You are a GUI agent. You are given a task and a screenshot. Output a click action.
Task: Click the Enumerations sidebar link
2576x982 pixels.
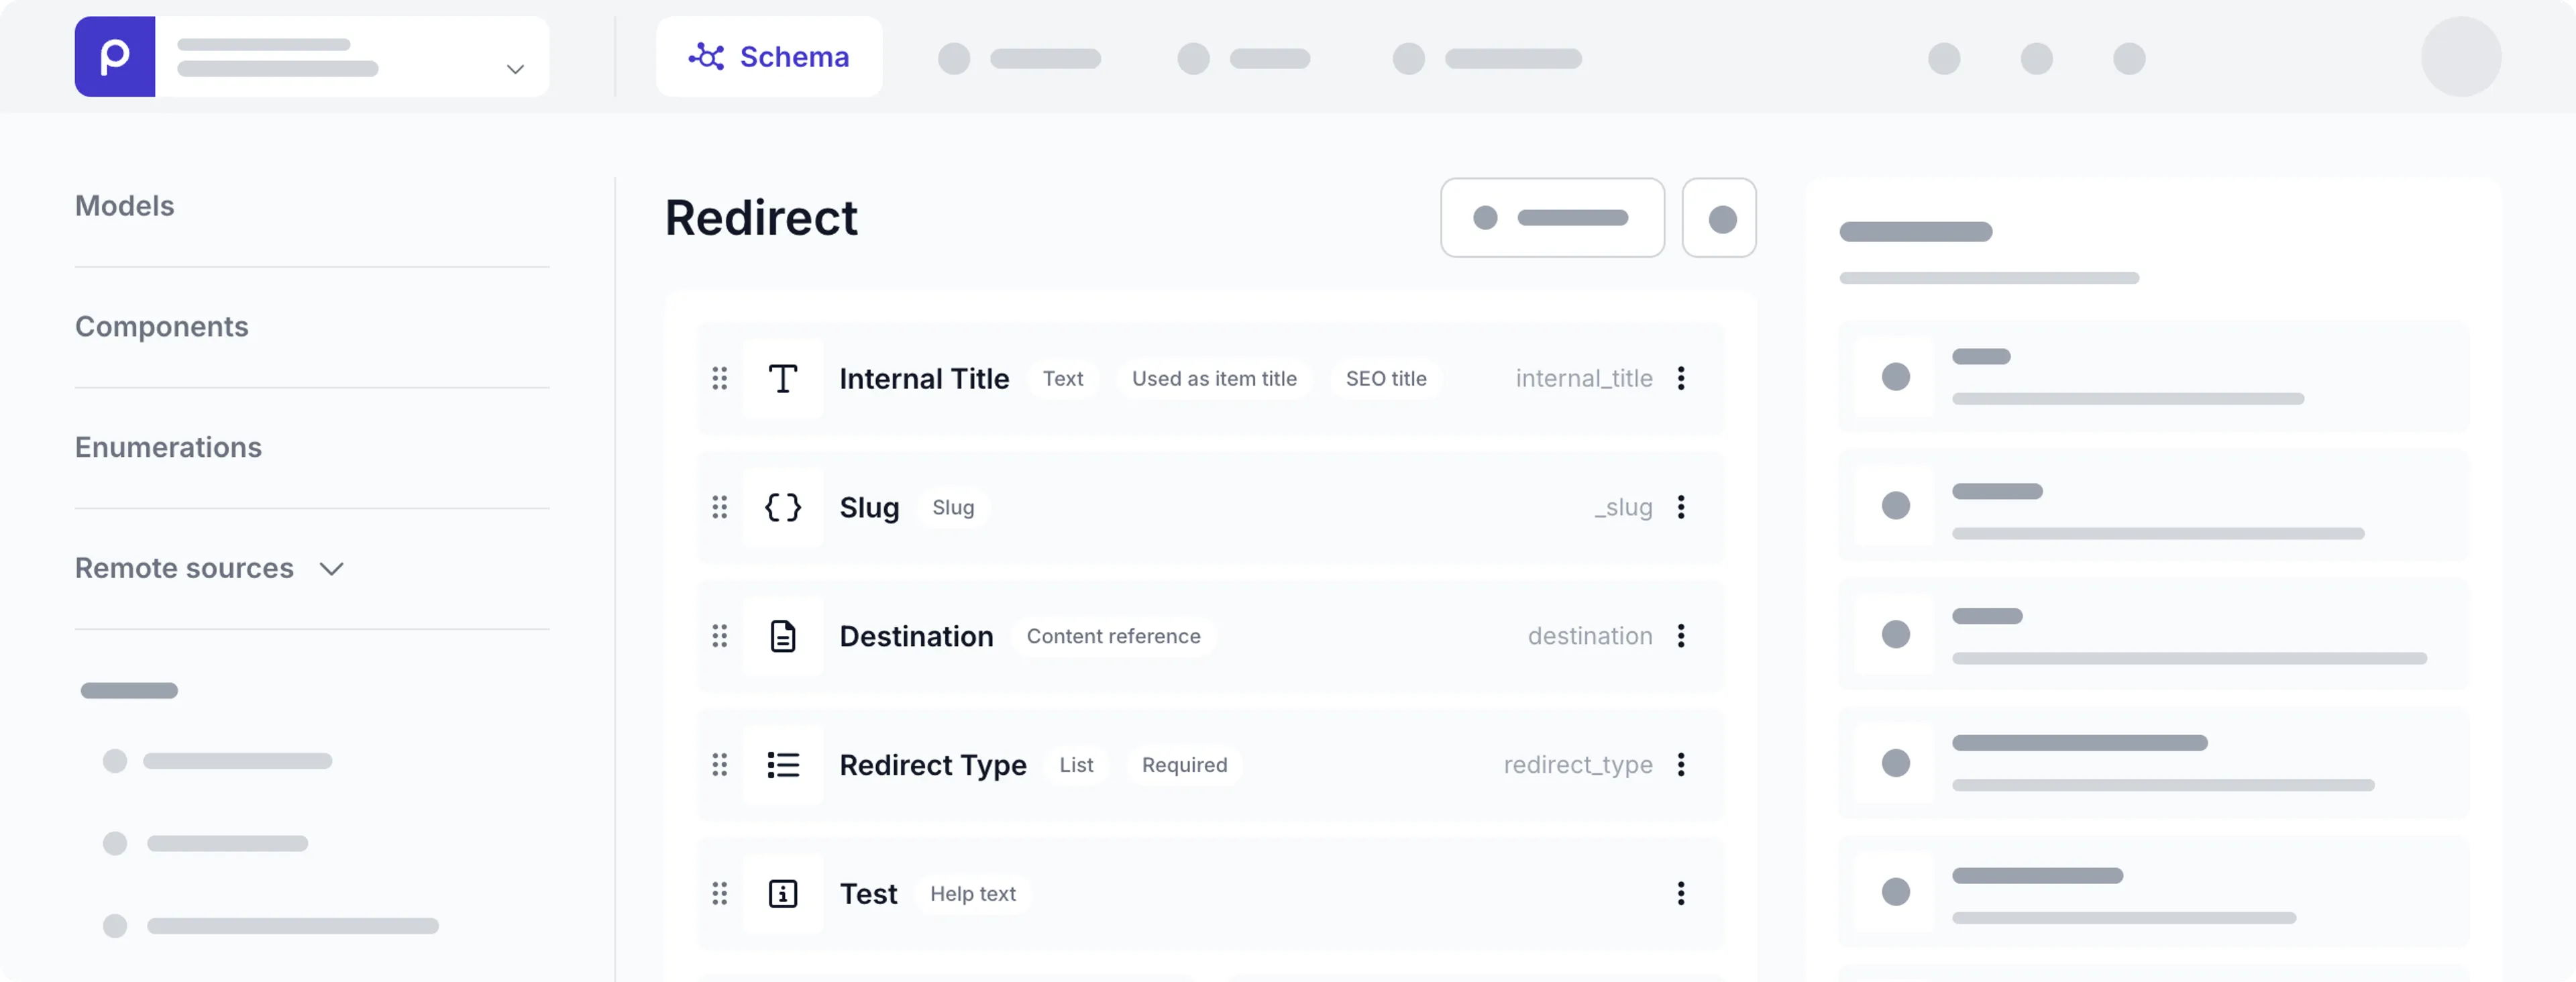pyautogui.click(x=168, y=447)
